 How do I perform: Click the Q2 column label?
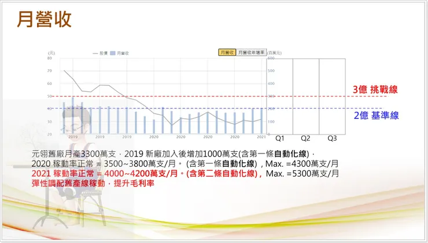[305, 139]
